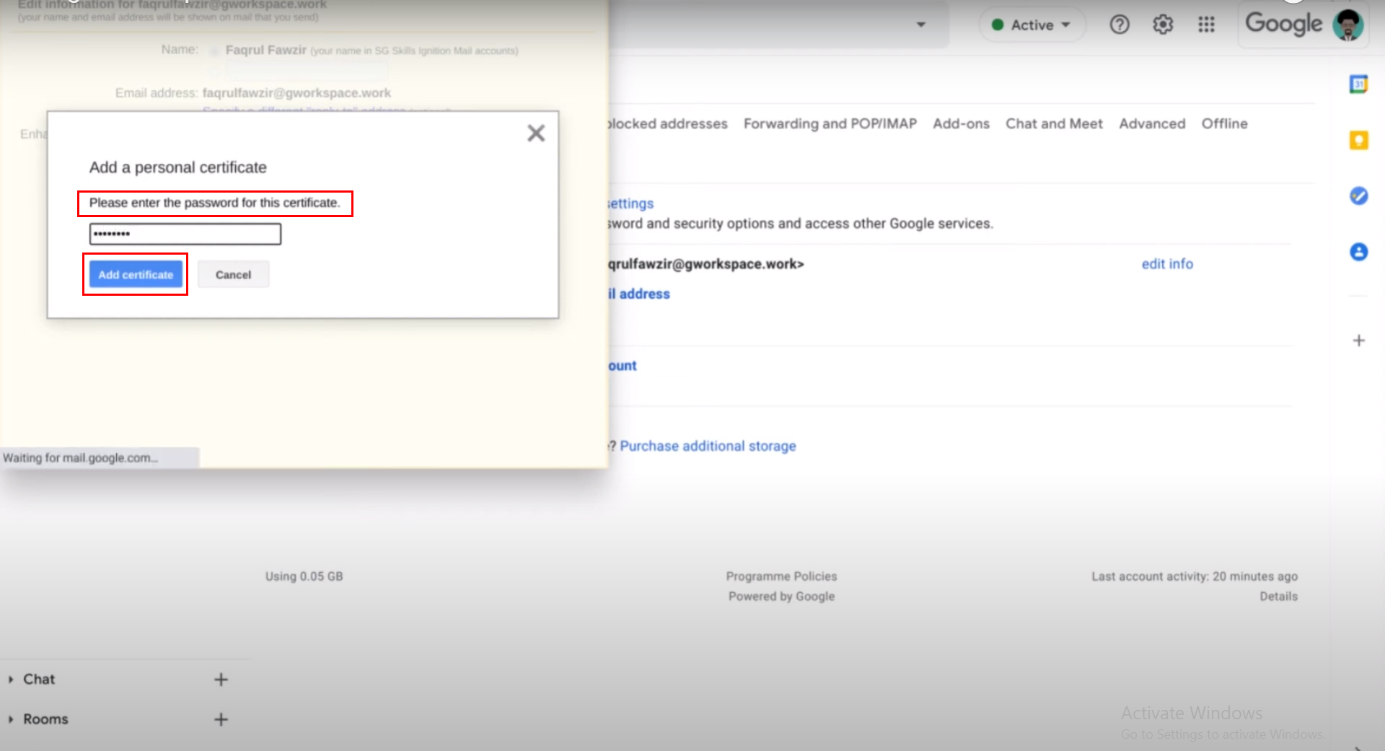Open Settings using the gear icon

1162,24
